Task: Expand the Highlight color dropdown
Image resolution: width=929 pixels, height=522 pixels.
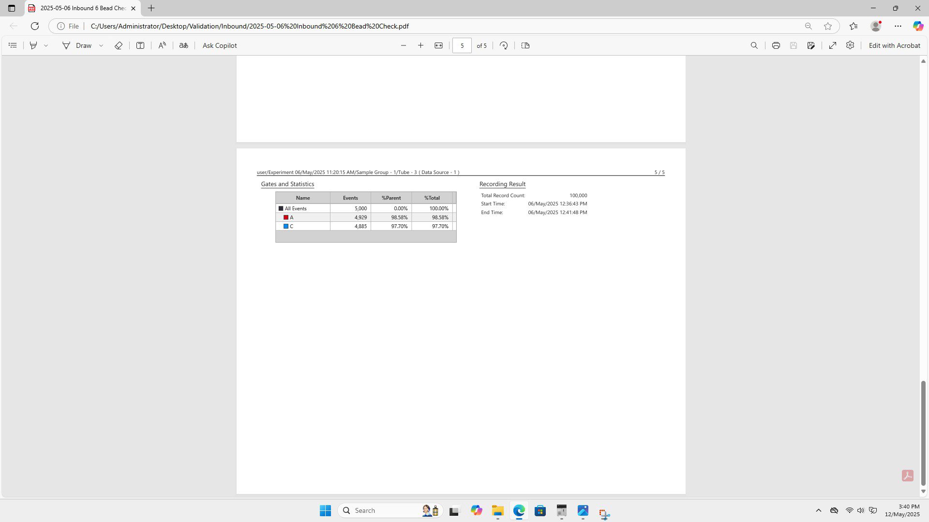Action: (x=46, y=45)
